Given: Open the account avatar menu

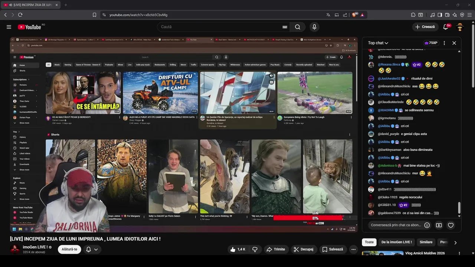Looking at the screenshot, I should point(460,27).
